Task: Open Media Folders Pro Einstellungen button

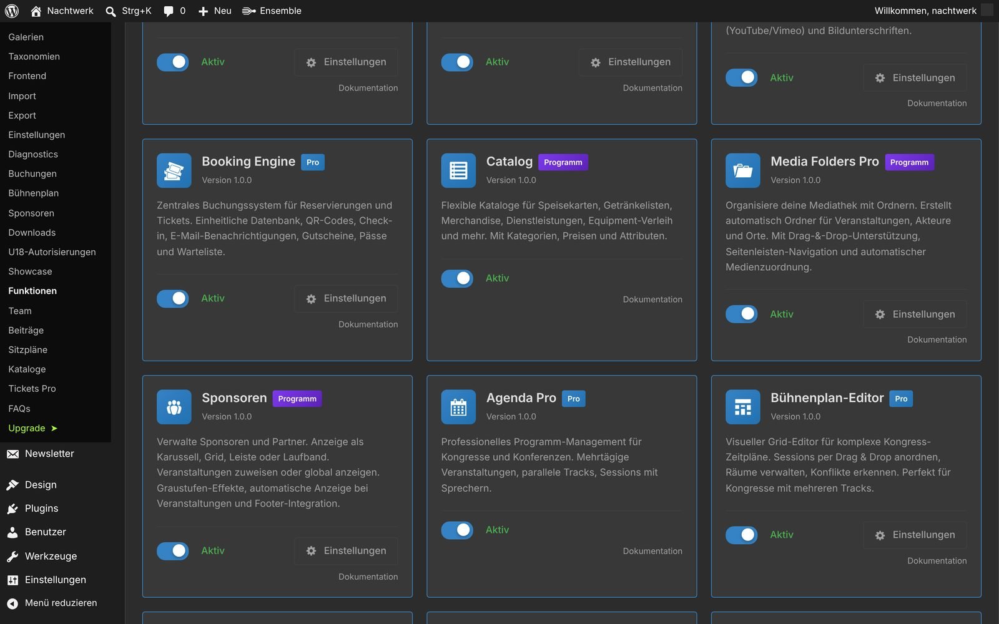Action: tap(915, 314)
